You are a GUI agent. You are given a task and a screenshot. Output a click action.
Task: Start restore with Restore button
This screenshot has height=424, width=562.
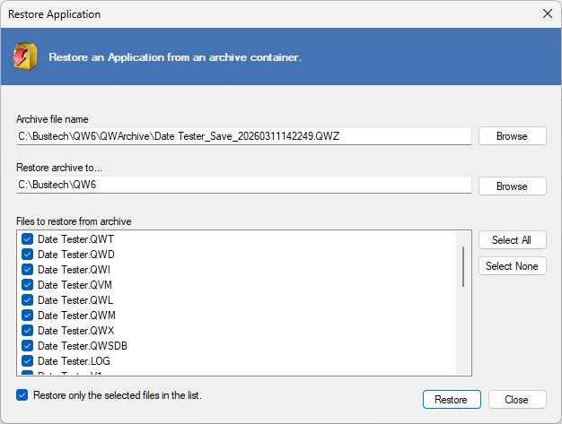click(452, 399)
